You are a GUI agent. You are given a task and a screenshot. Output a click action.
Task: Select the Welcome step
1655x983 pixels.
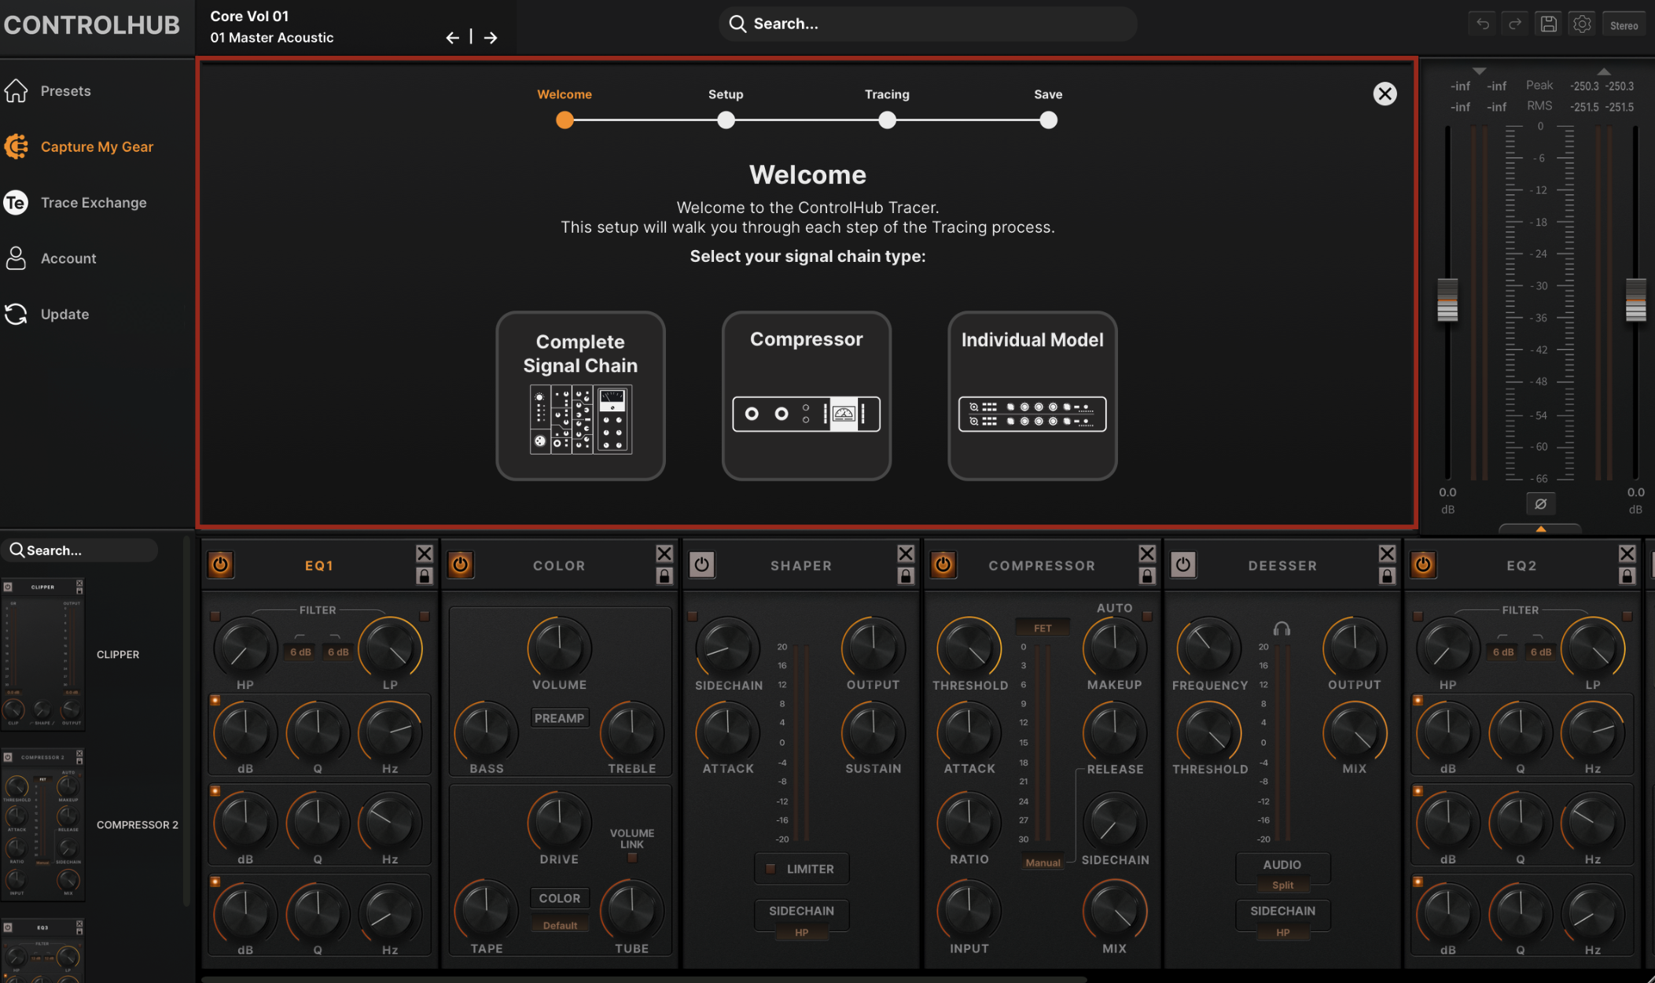(565, 120)
